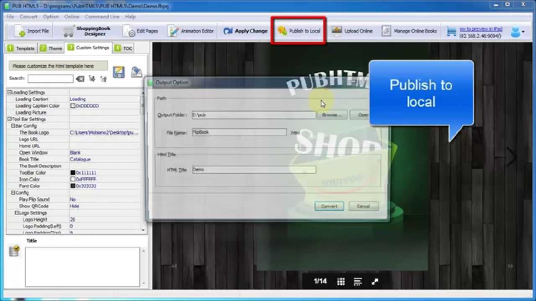Screen dimensions: 536x301
Task: Switch to the TOC tab
Action: (x=124, y=48)
